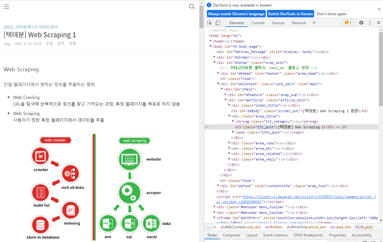Activate the inspect element picker tool
The height and width of the screenshot is (242, 383).
(x=210, y=23)
